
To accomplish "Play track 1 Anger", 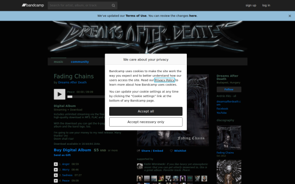I will 56,164.
